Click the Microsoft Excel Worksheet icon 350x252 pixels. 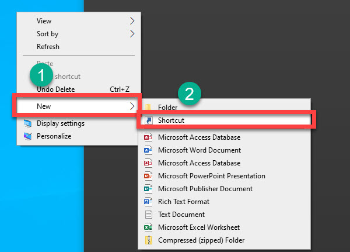point(148,227)
